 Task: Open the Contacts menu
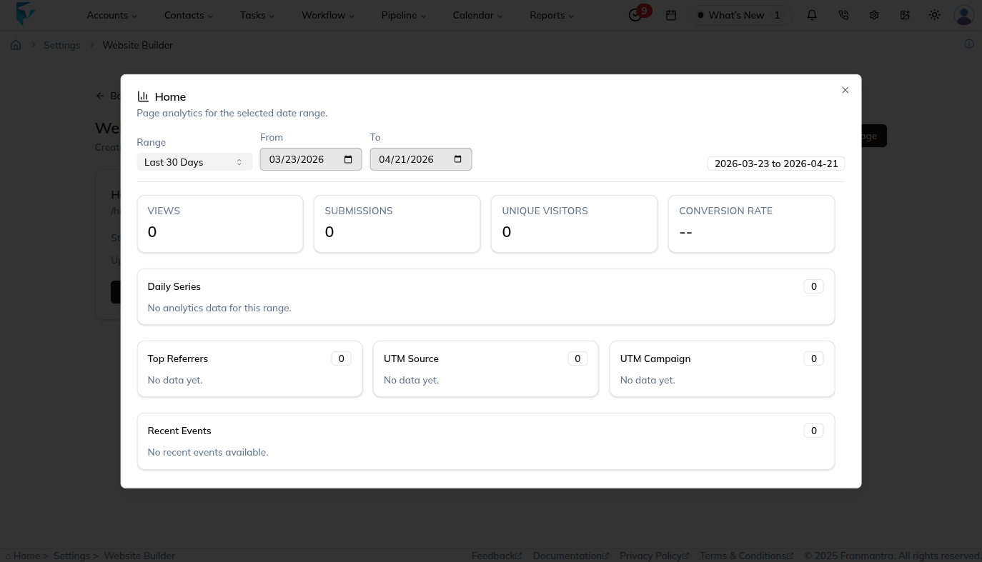[188, 15]
